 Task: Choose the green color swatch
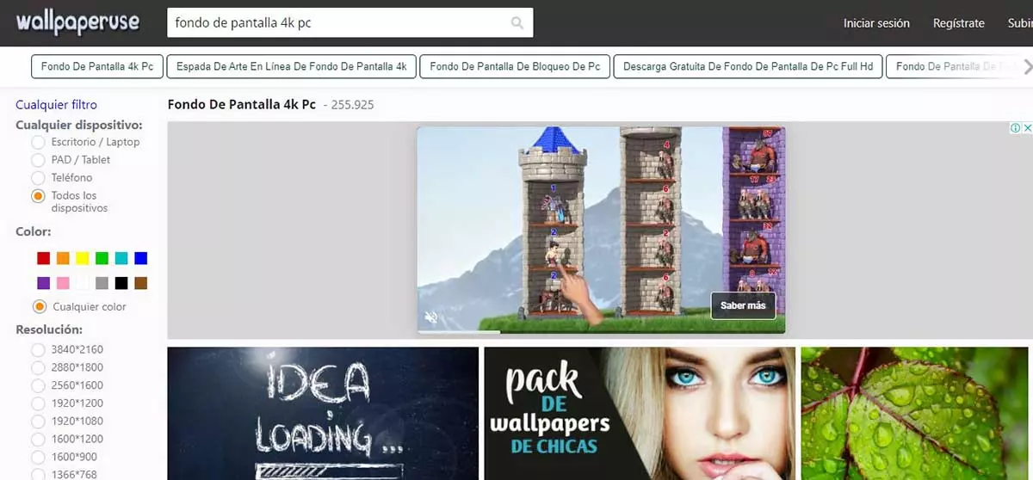(102, 258)
